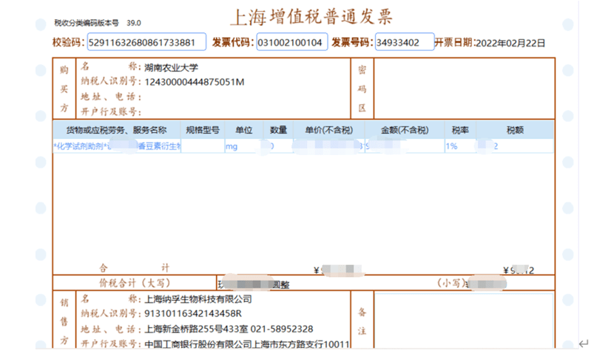Click the 开票日期 value 2022年02月22日

pyautogui.click(x=510, y=43)
